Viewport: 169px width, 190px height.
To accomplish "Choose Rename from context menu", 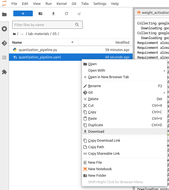I will [125, 86].
